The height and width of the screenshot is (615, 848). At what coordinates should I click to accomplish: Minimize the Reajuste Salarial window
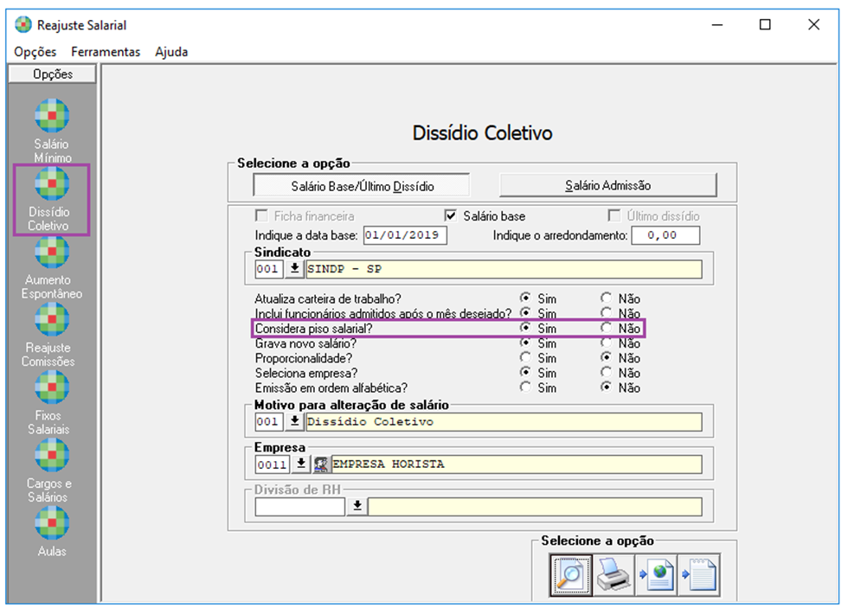[x=717, y=25]
